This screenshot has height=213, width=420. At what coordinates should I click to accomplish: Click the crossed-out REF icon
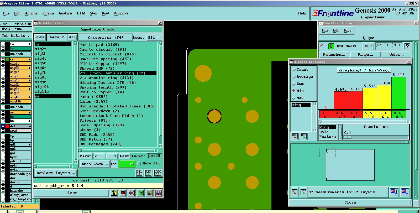[x=132, y=193]
